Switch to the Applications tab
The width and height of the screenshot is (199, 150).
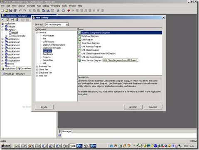coord(9,69)
